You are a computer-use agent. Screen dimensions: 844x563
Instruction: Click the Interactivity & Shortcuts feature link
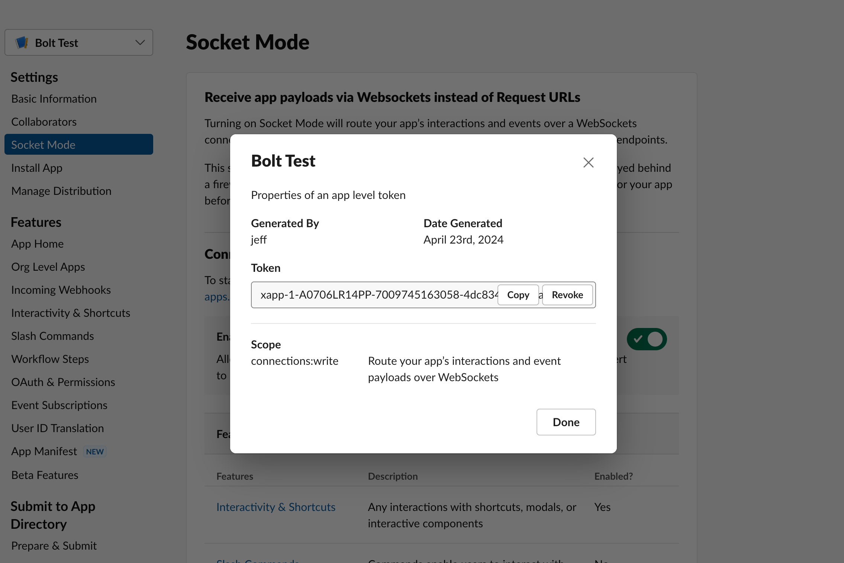(276, 507)
